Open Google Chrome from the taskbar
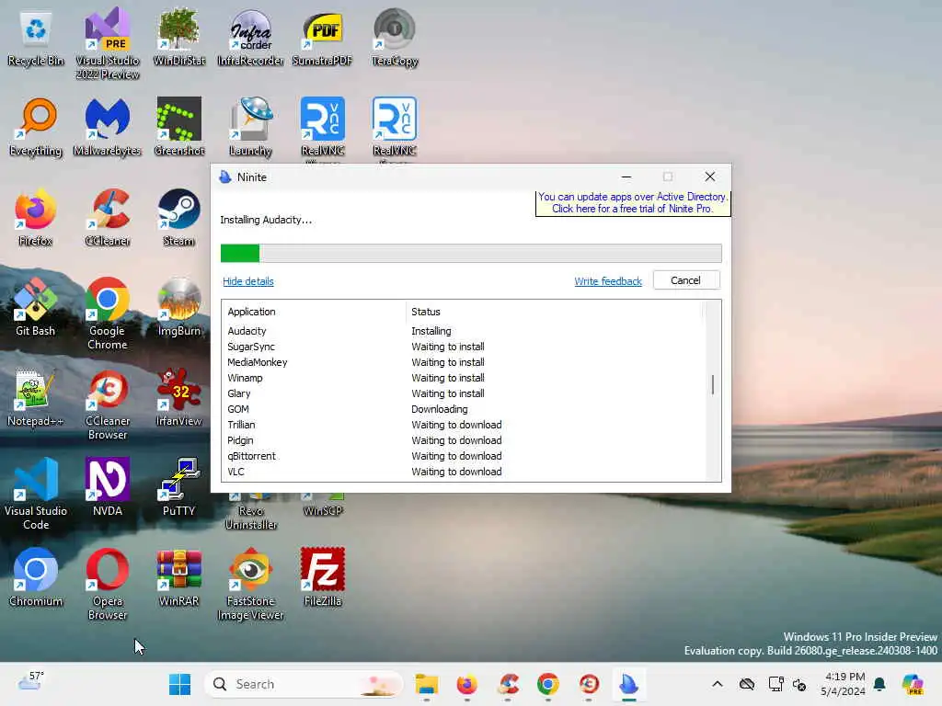 (x=548, y=684)
